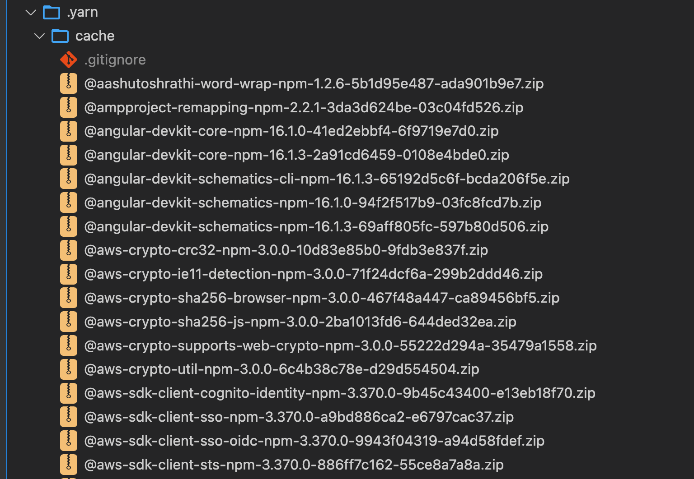
Task: Click zip icon for aws-crypto-crc32 archive
Action: 69,250
